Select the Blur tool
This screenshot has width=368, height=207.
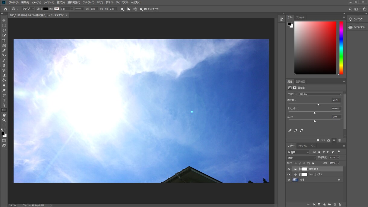(x=4, y=85)
